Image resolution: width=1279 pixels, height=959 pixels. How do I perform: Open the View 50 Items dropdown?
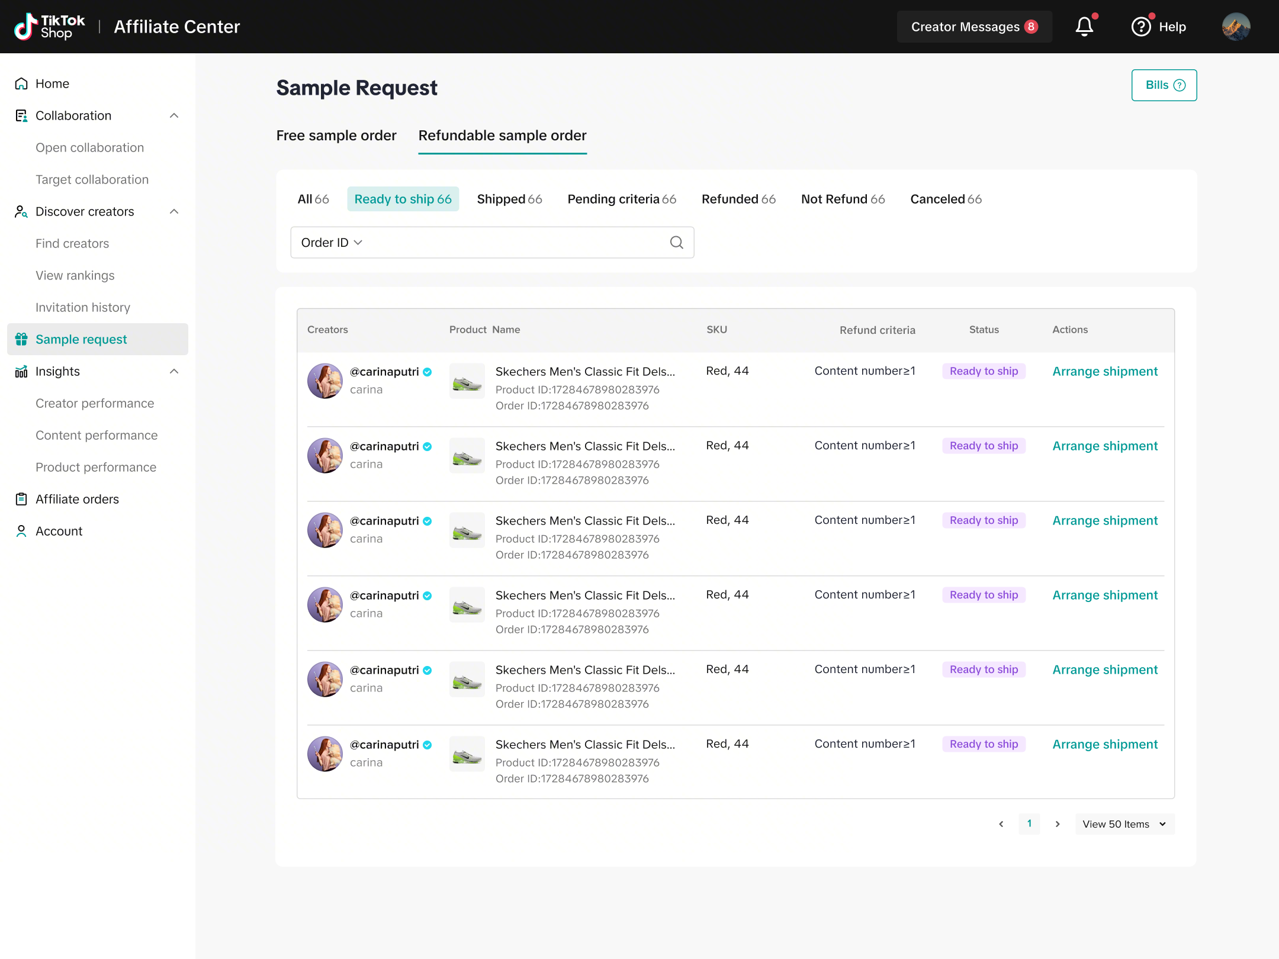[x=1124, y=824]
